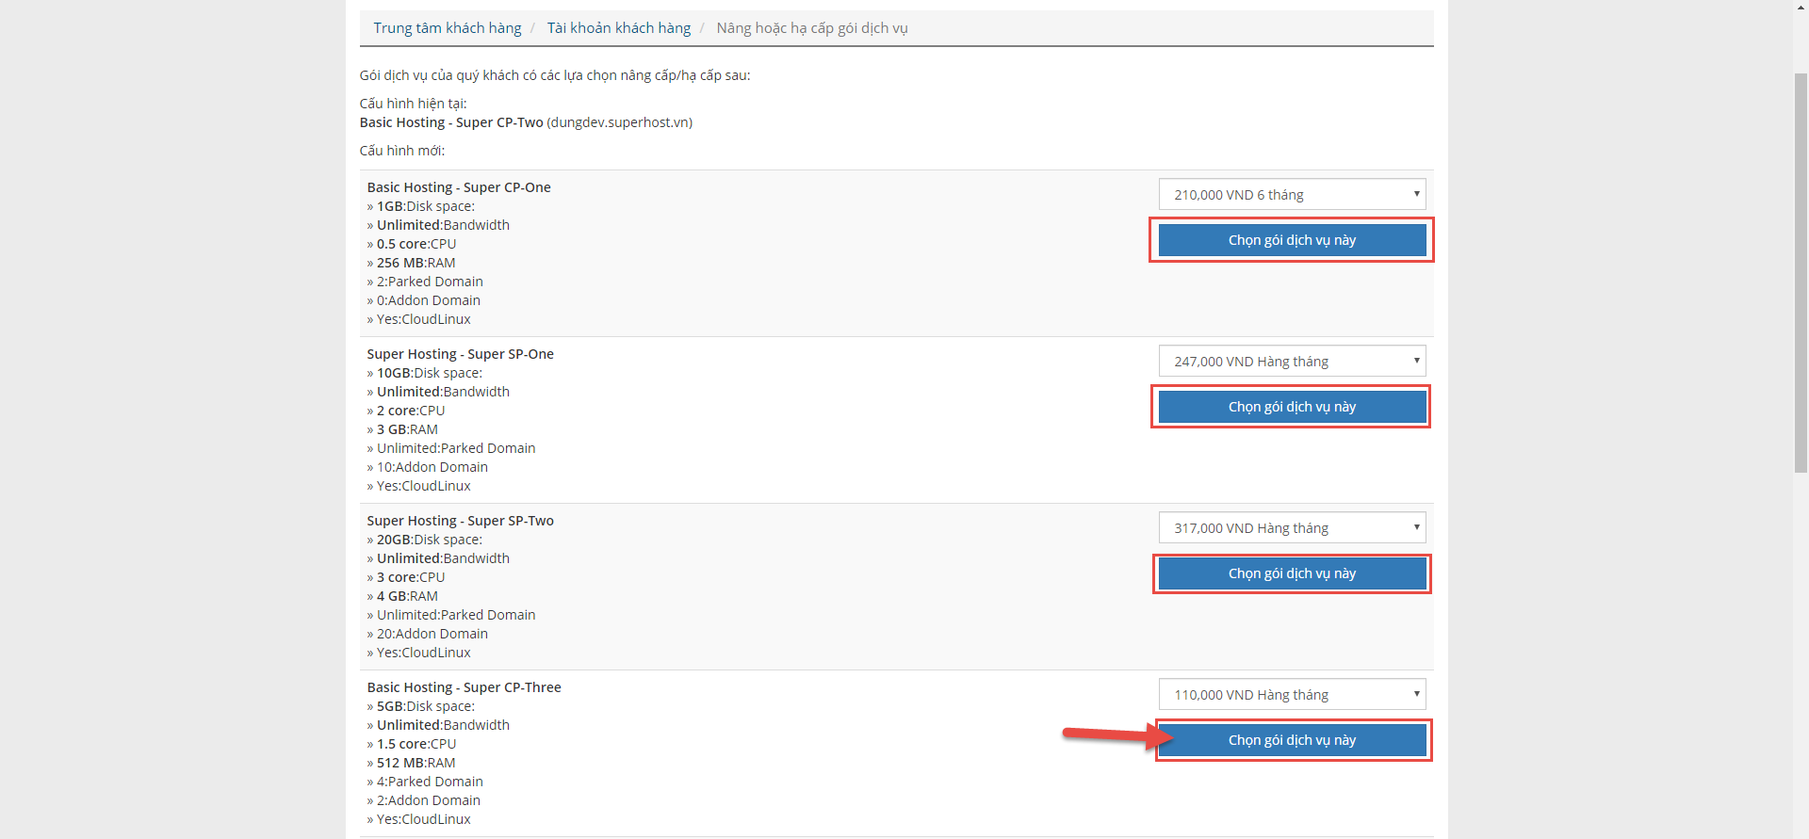The width and height of the screenshot is (1809, 839).
Task: Open the 247,000 VND Hàng tháng dropdown
Action: pos(1291,362)
